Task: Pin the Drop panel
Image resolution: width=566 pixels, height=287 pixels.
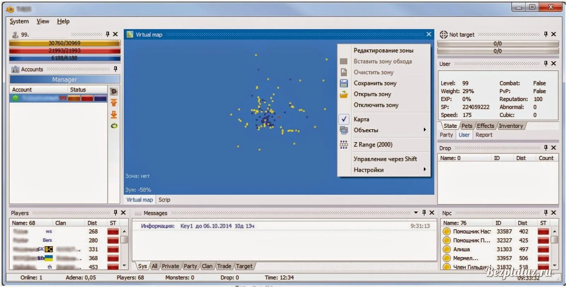Action: (546, 148)
